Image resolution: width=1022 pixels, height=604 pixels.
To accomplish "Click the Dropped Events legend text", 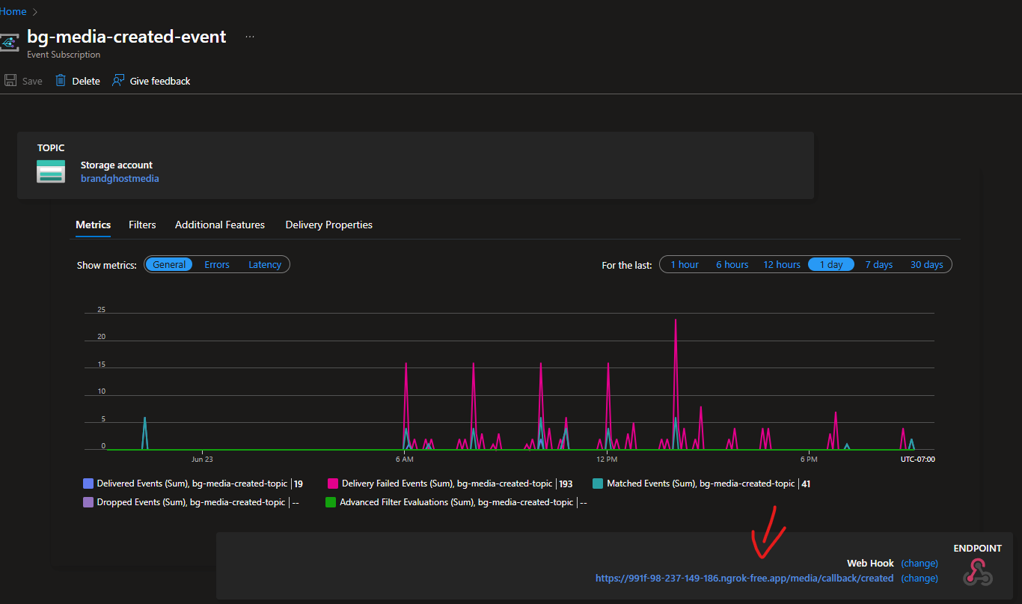I will (192, 502).
